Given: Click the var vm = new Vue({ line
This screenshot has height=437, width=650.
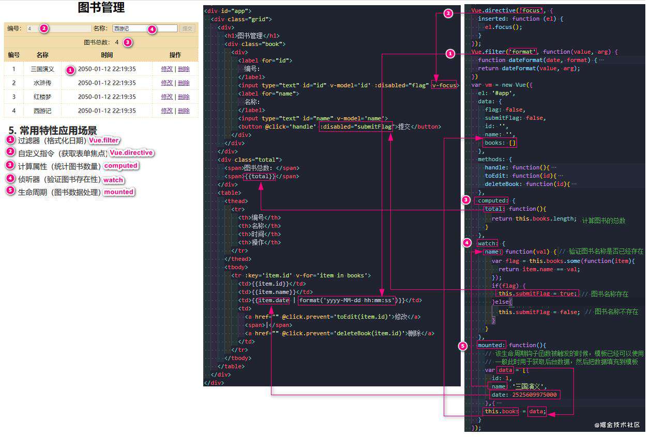Looking at the screenshot, I should (x=502, y=85).
